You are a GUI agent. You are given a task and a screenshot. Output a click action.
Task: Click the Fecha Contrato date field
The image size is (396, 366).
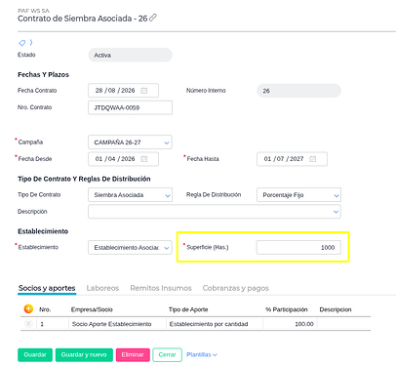(123, 91)
